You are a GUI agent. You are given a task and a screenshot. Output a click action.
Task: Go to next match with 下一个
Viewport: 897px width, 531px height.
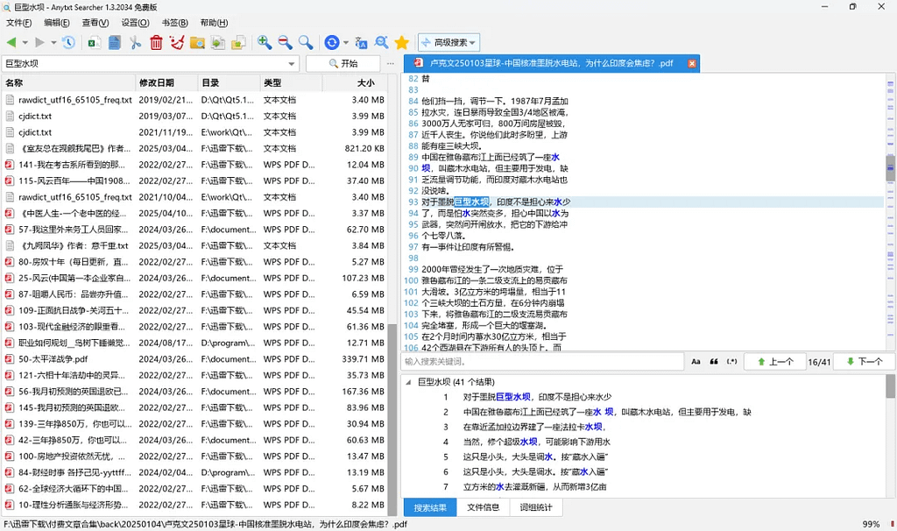click(x=863, y=361)
